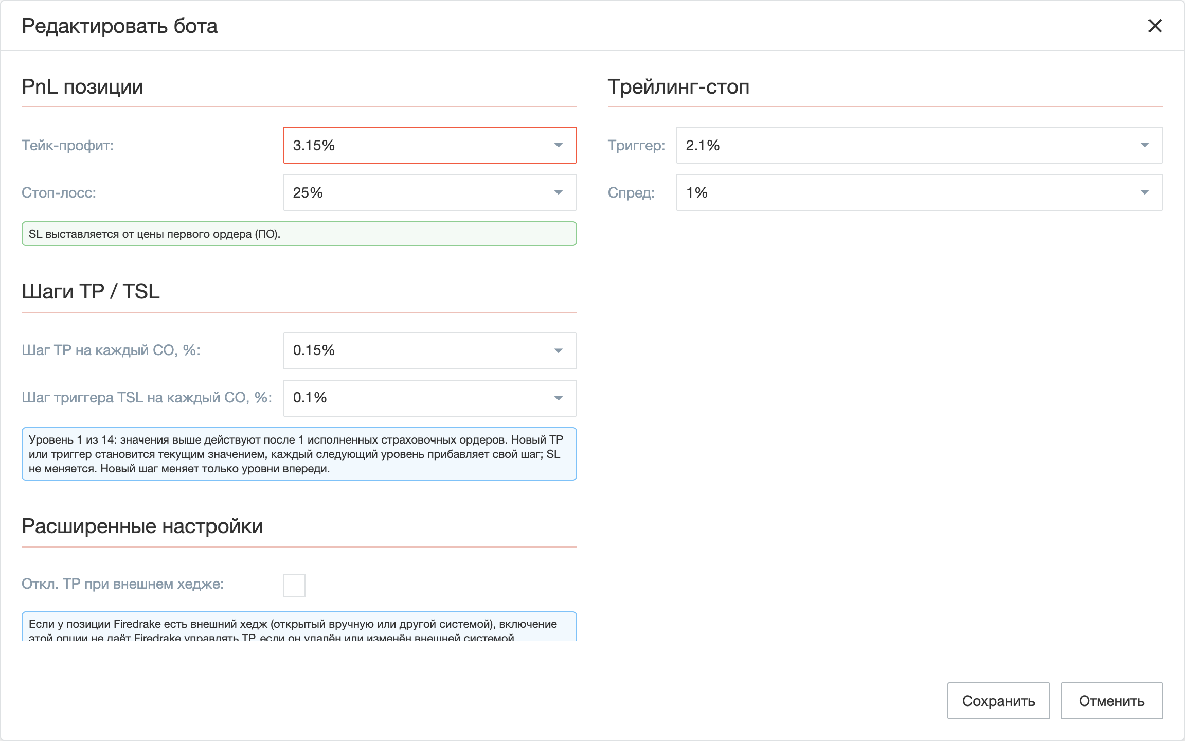Image resolution: width=1185 pixels, height=741 pixels.
Task: Click the Уровень 1 из 14 info note
Action: (299, 454)
